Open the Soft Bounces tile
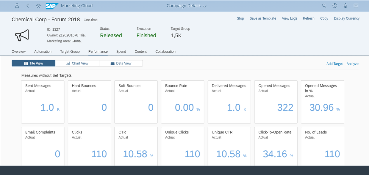This screenshot has width=369, height=175. [x=136, y=102]
